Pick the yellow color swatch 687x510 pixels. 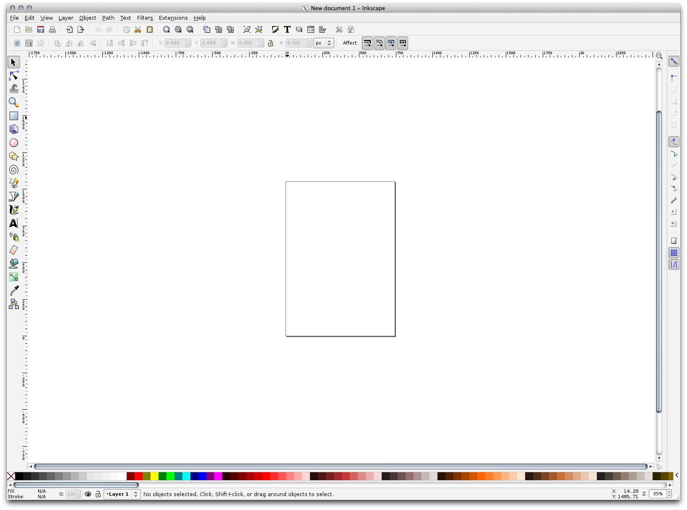[154, 476]
